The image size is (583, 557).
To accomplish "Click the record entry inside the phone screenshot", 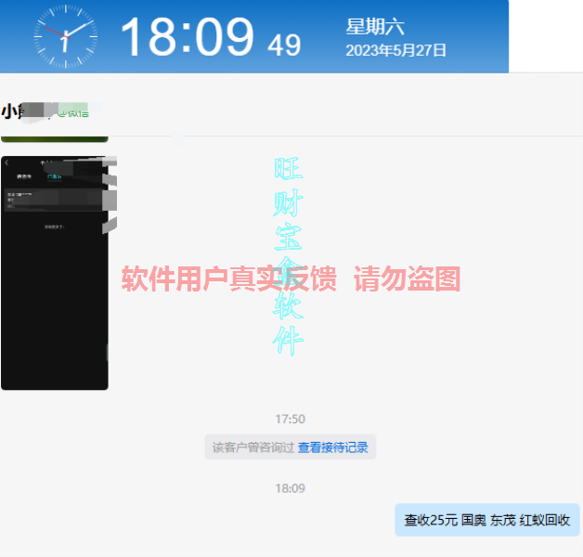I will (x=46, y=200).
